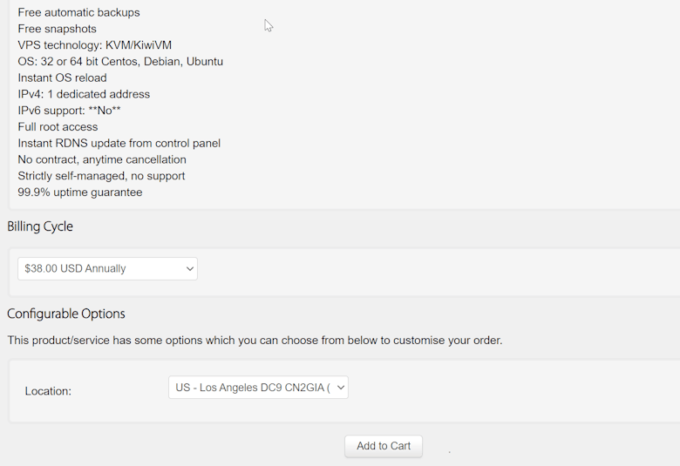Open the Billing Cycle dropdown showing $38.00 USD Annually

point(107,268)
